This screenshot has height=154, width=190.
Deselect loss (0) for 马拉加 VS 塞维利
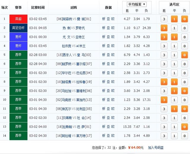click(184, 91)
